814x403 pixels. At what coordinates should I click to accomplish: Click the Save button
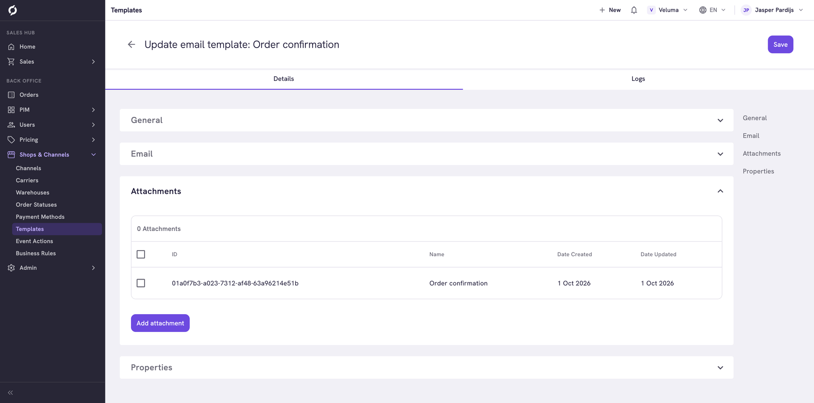tap(780, 44)
